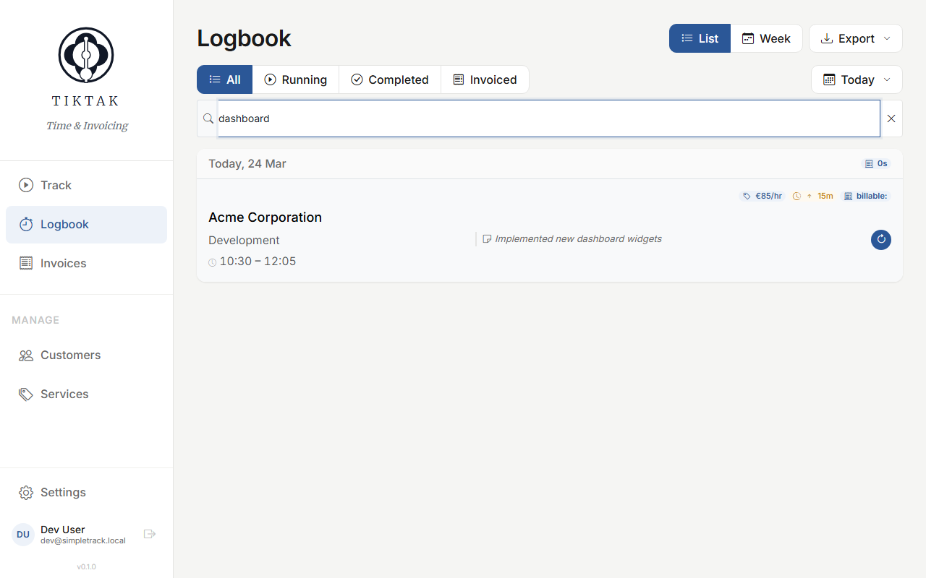Open Settings with the gear icon

tap(25, 492)
